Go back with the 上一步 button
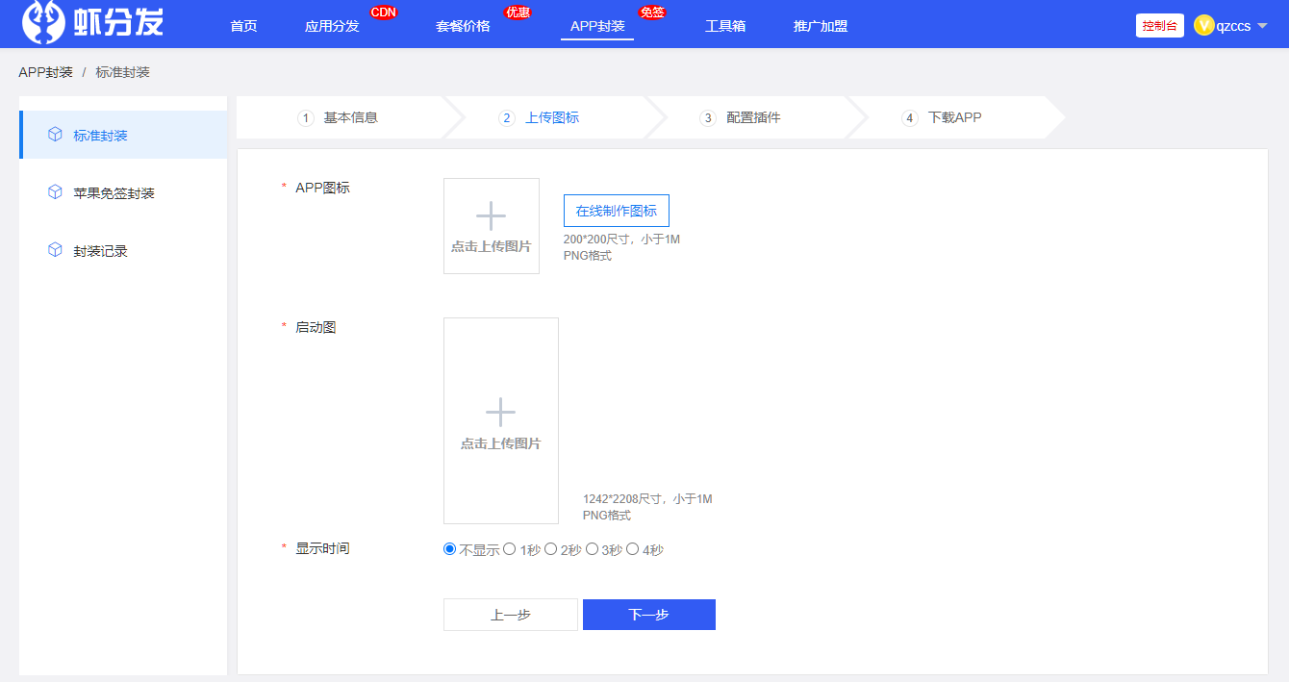This screenshot has height=682, width=1289. pos(510,615)
